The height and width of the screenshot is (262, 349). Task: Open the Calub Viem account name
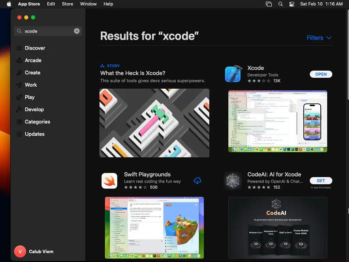[x=41, y=251]
